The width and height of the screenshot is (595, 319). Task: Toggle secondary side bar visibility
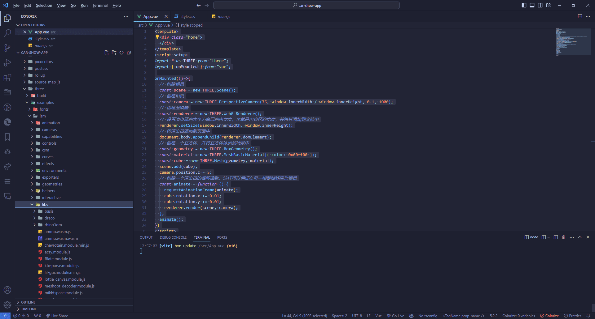click(x=540, y=5)
